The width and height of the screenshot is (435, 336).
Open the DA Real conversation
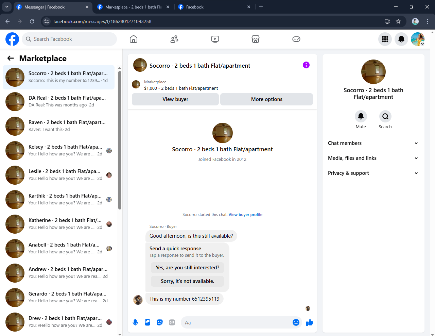(x=58, y=102)
